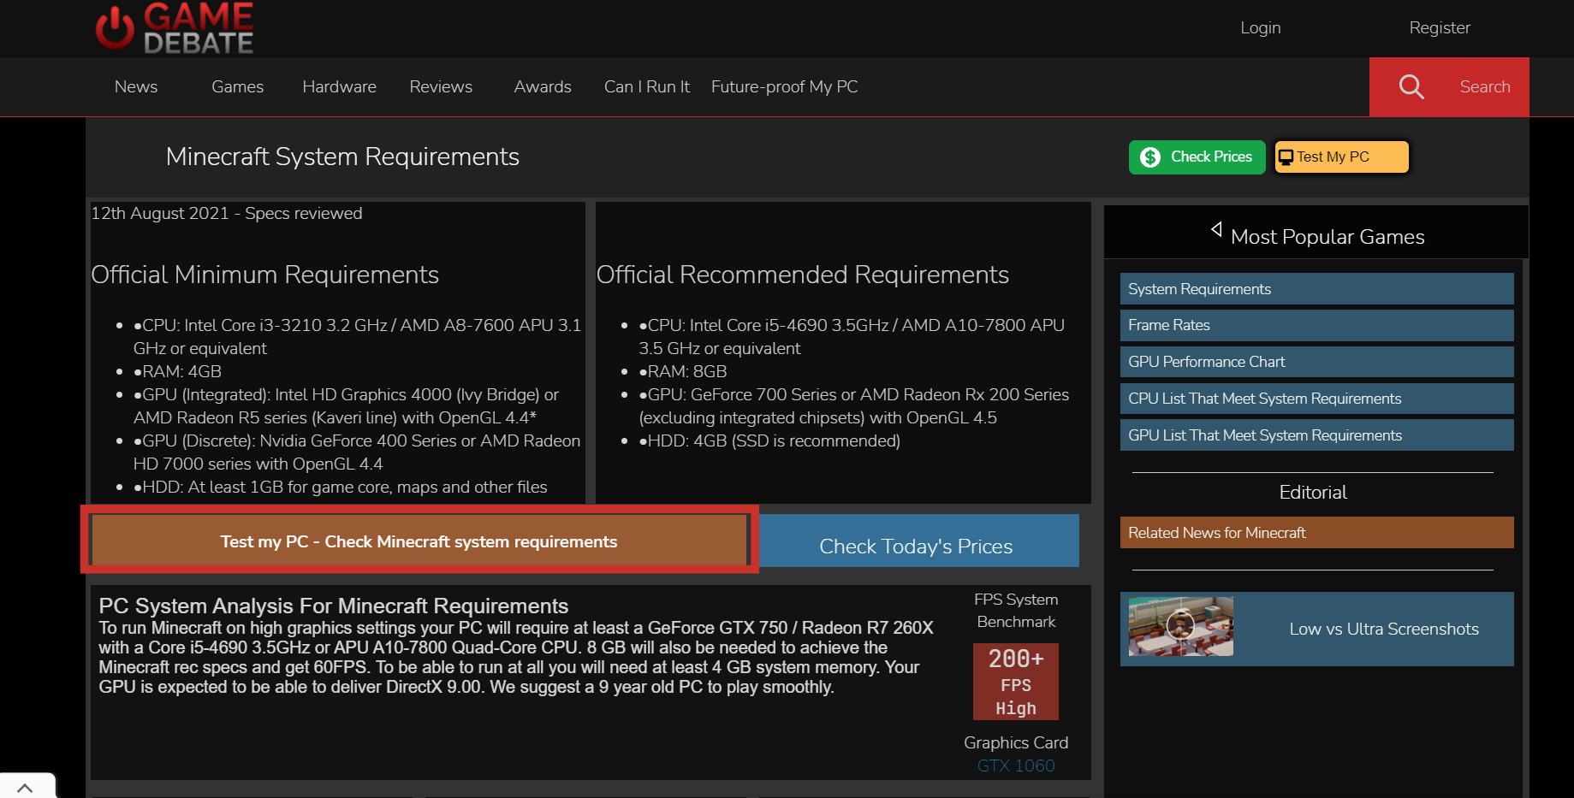Open the Reviews menu
The height and width of the screenshot is (798, 1574).
point(441,86)
